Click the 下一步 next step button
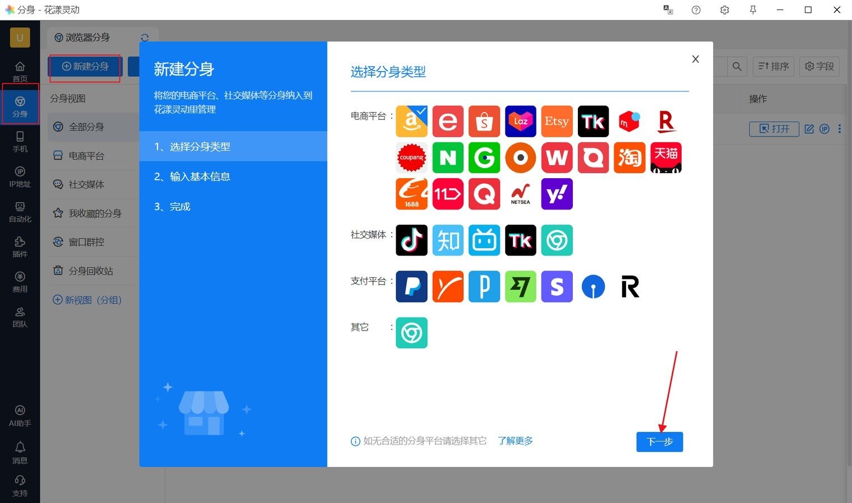The image size is (852, 503). coord(659,441)
